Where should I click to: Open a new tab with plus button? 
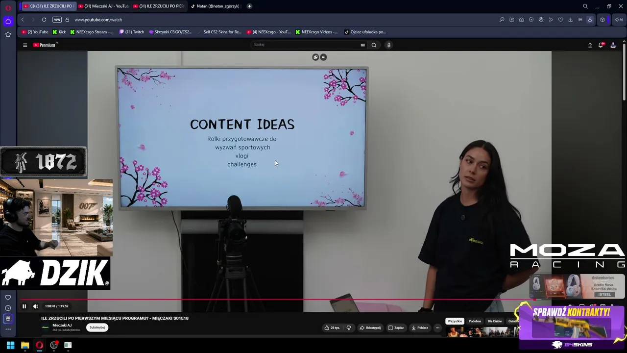pyautogui.click(x=249, y=6)
